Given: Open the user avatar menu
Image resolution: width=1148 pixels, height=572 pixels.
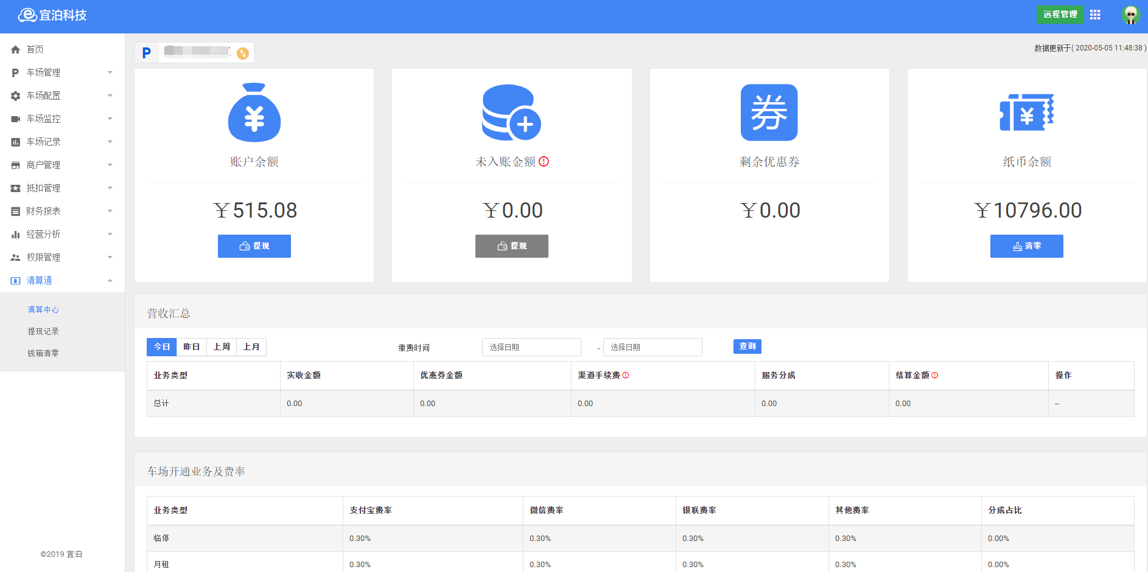Looking at the screenshot, I should [1130, 15].
